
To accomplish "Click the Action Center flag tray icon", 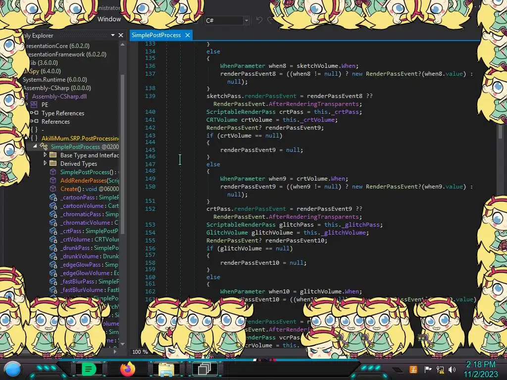I will click(x=428, y=369).
